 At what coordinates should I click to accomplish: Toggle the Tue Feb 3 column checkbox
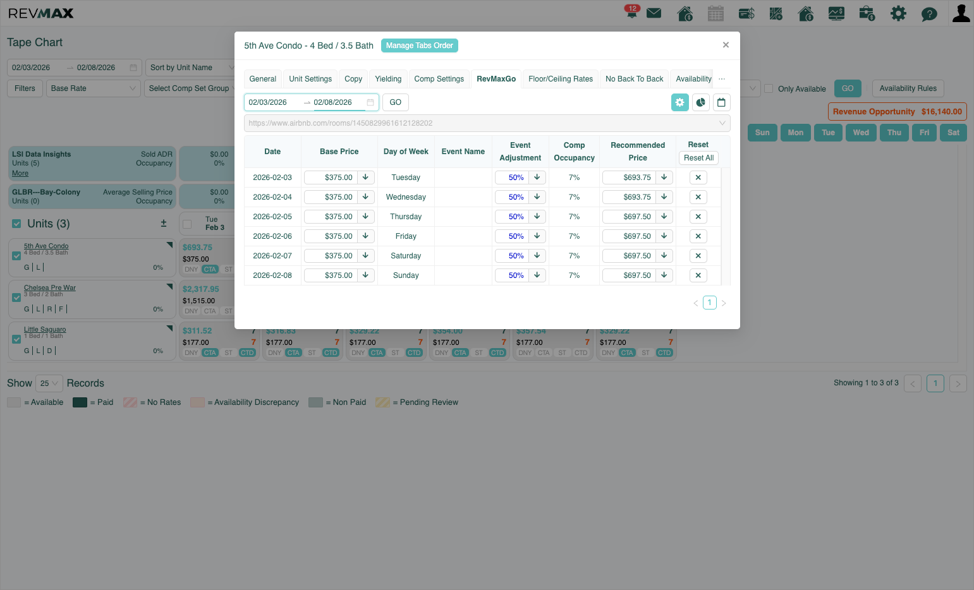187,224
